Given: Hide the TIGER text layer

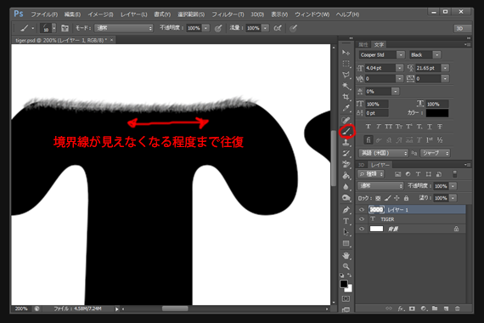Looking at the screenshot, I should 362,219.
